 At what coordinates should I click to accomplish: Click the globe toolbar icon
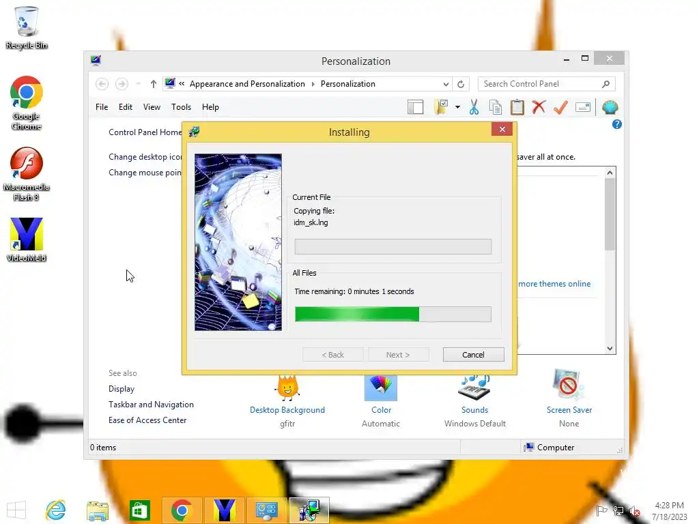pyautogui.click(x=610, y=107)
